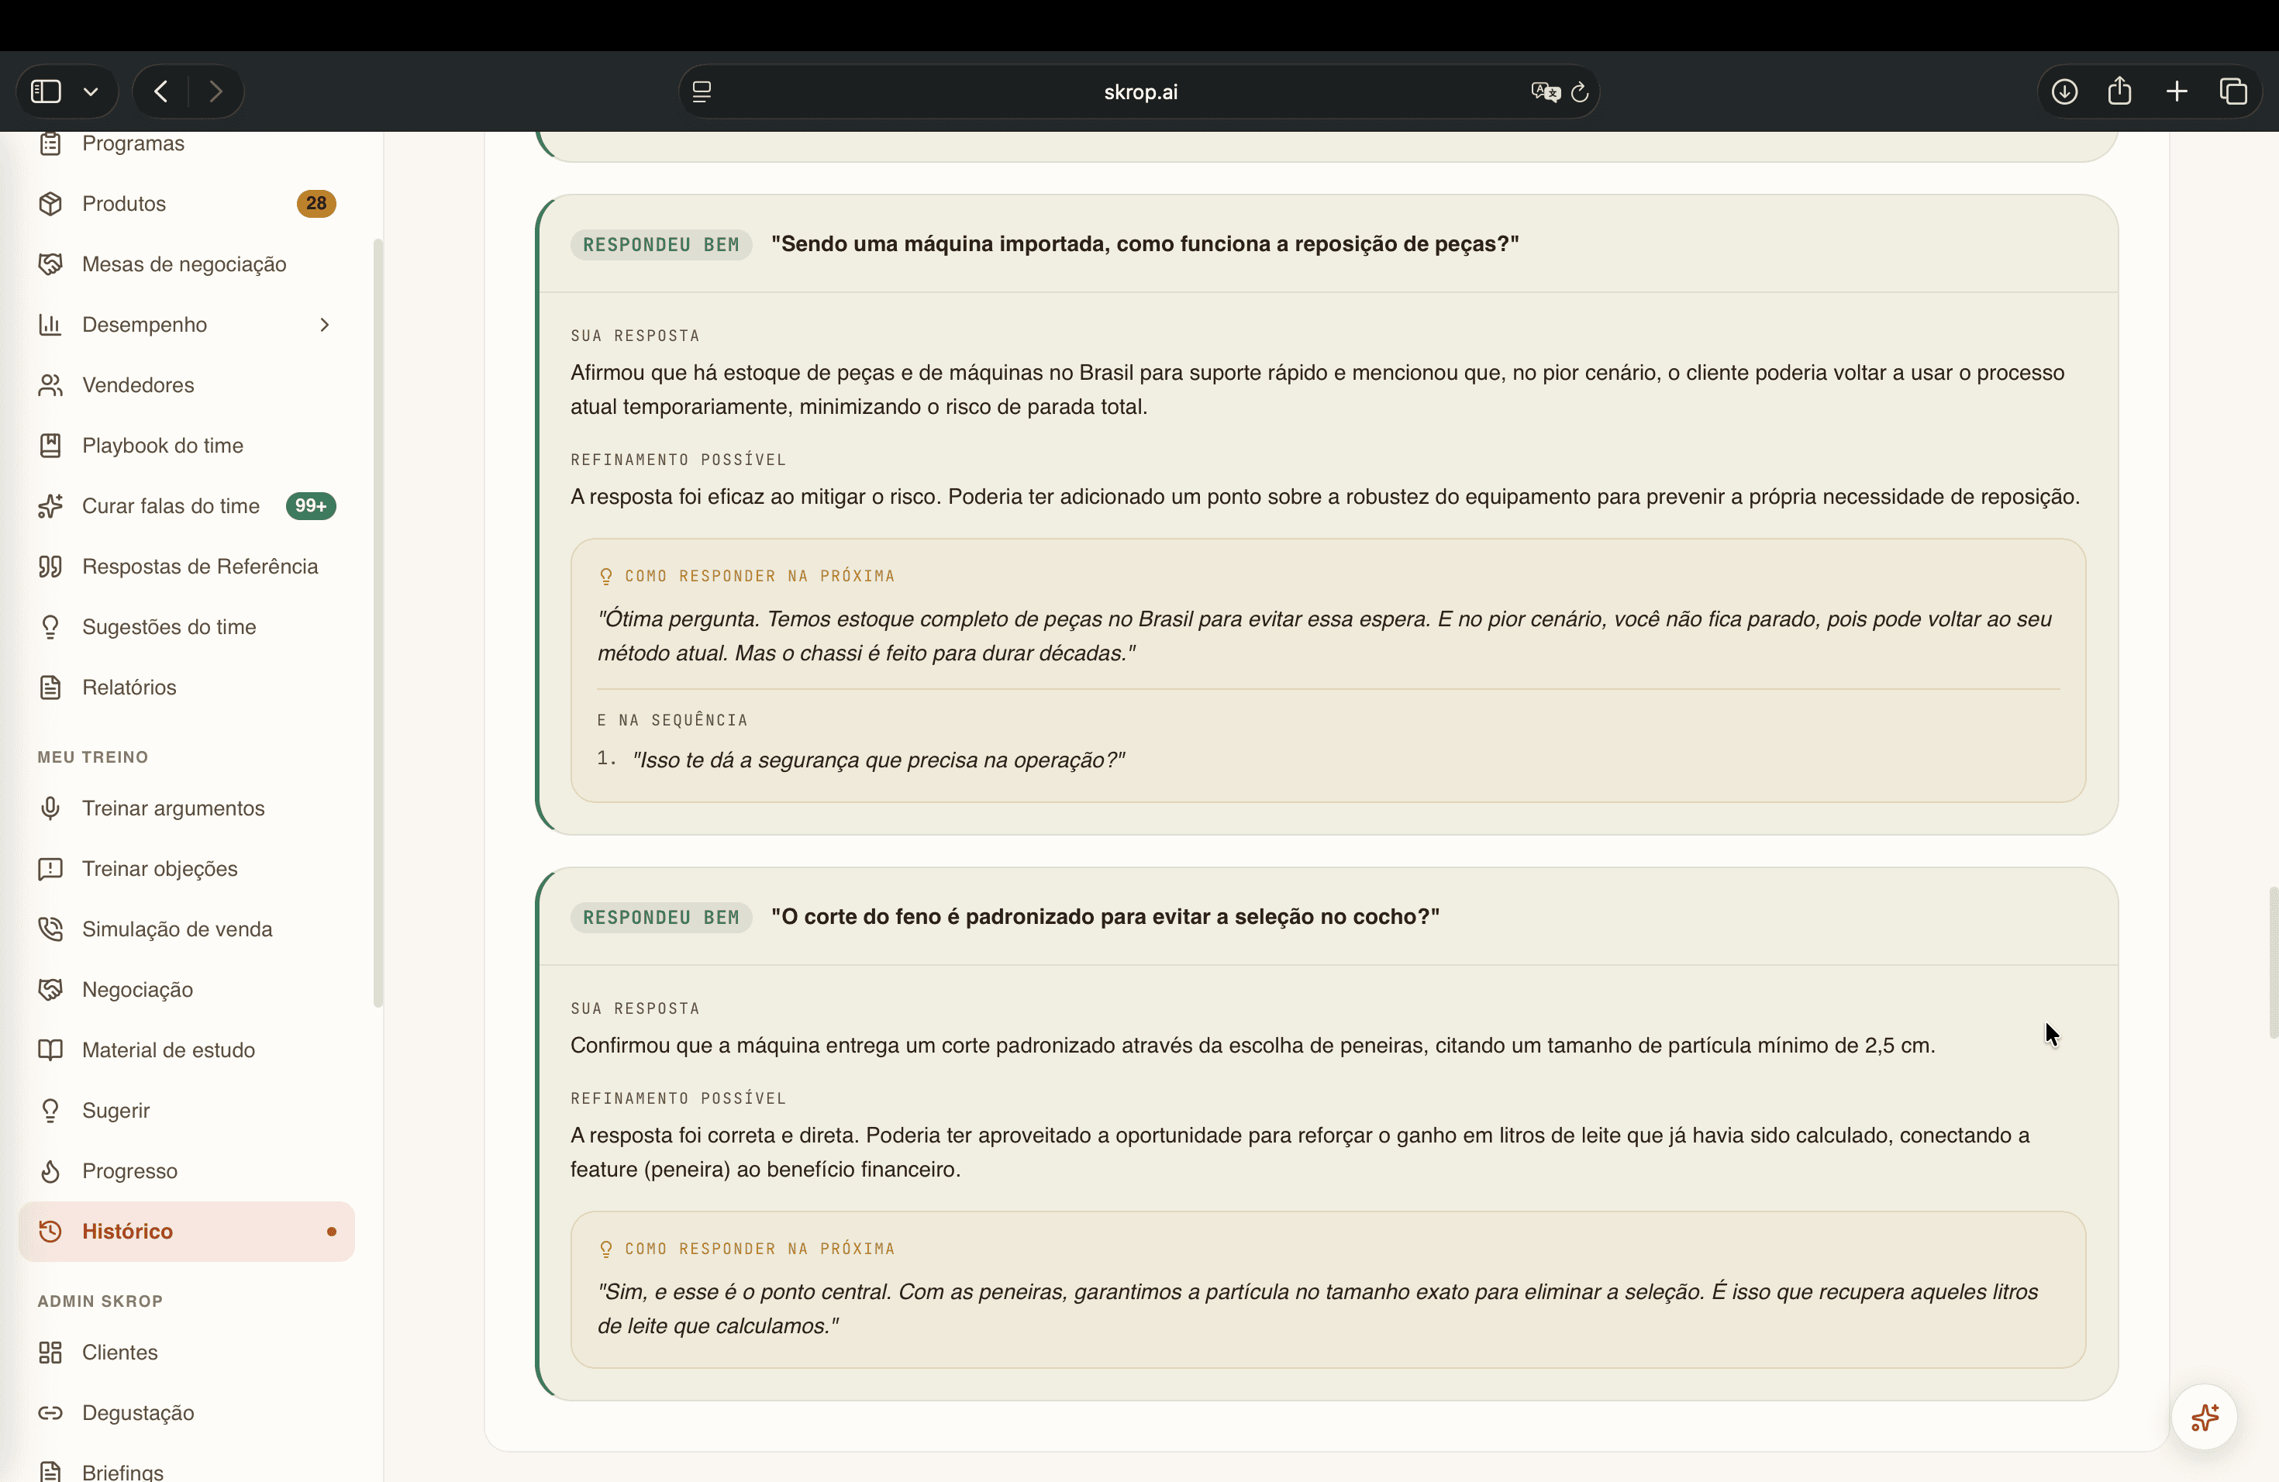Open Negociação under Meu Treino
This screenshot has height=1482, width=2279.
tap(187, 989)
